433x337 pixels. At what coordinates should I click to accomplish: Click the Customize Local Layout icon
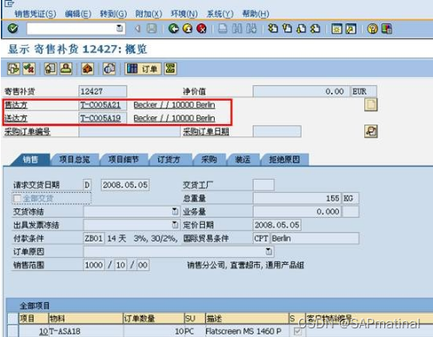387,29
